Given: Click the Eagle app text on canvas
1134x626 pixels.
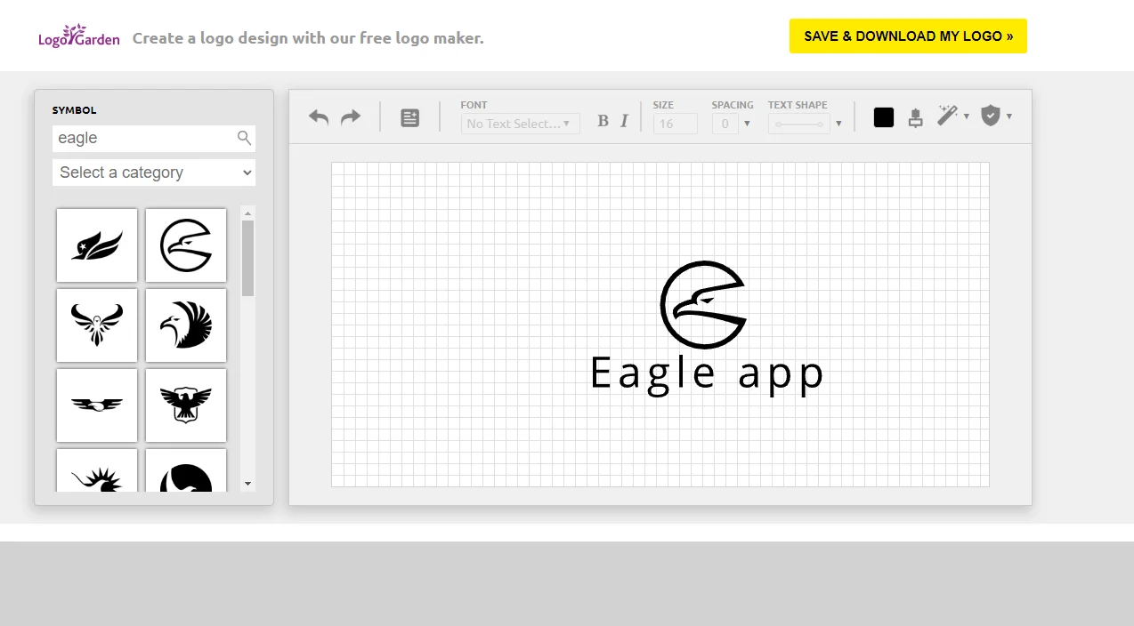Looking at the screenshot, I should [x=707, y=373].
